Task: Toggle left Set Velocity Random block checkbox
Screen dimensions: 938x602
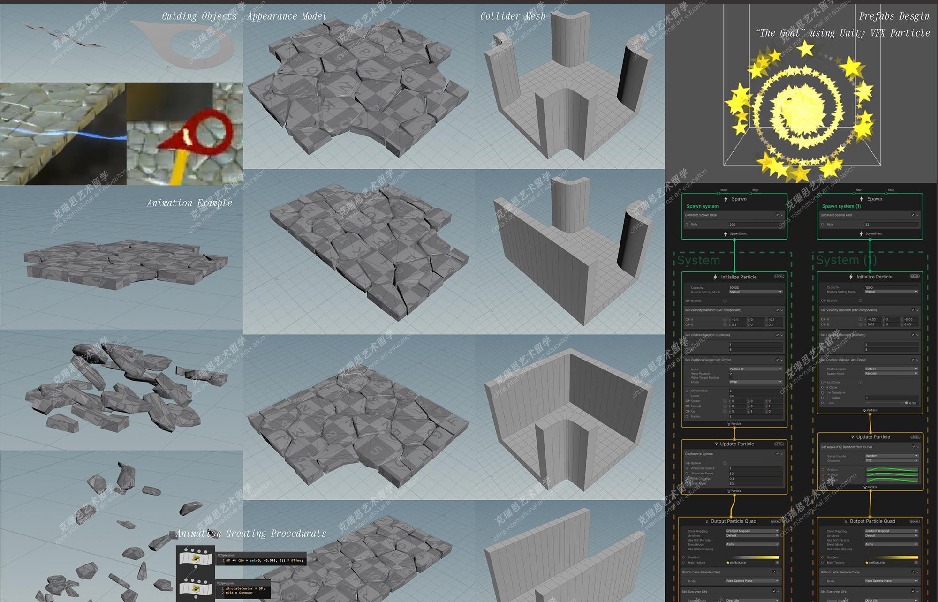Action: 777,310
